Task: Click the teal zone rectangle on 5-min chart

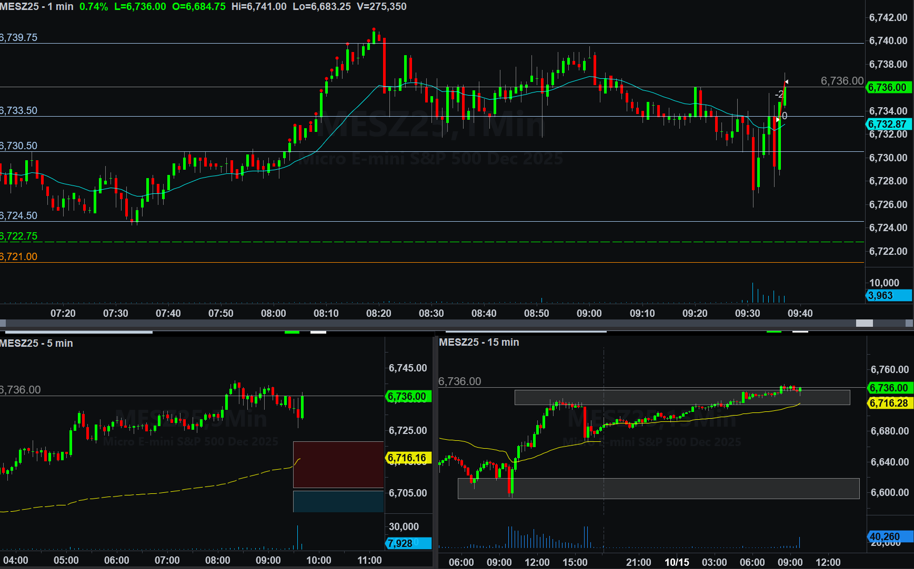Action: [x=338, y=501]
